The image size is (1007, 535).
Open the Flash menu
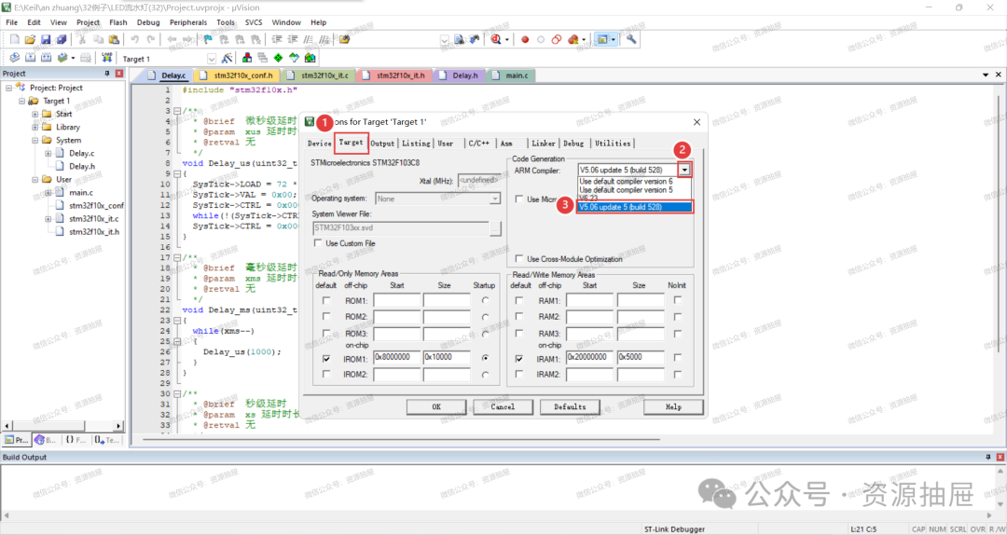(118, 22)
